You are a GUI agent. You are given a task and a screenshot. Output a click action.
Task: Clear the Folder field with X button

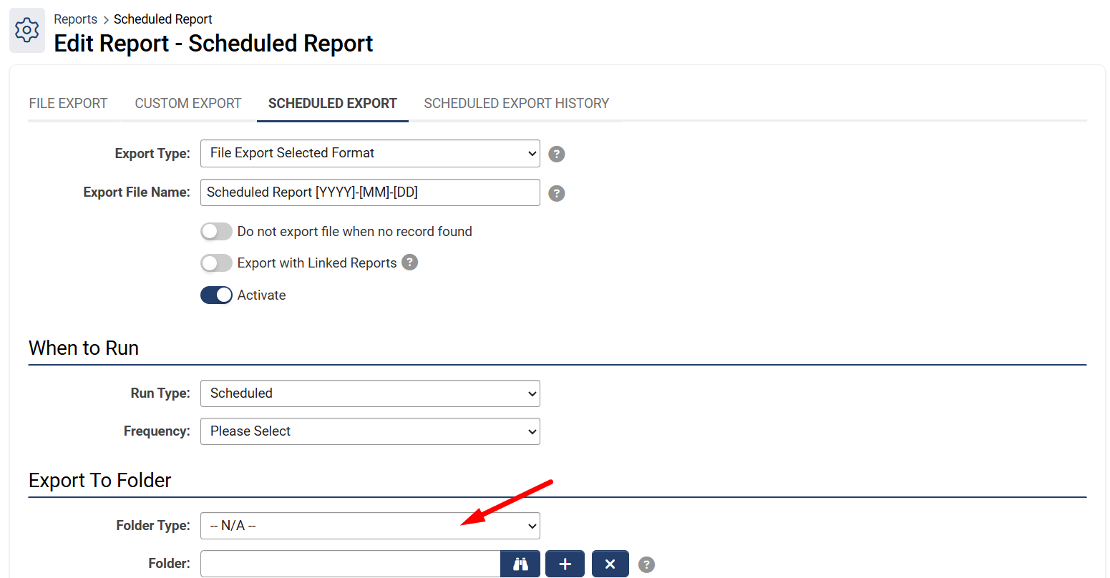click(610, 564)
